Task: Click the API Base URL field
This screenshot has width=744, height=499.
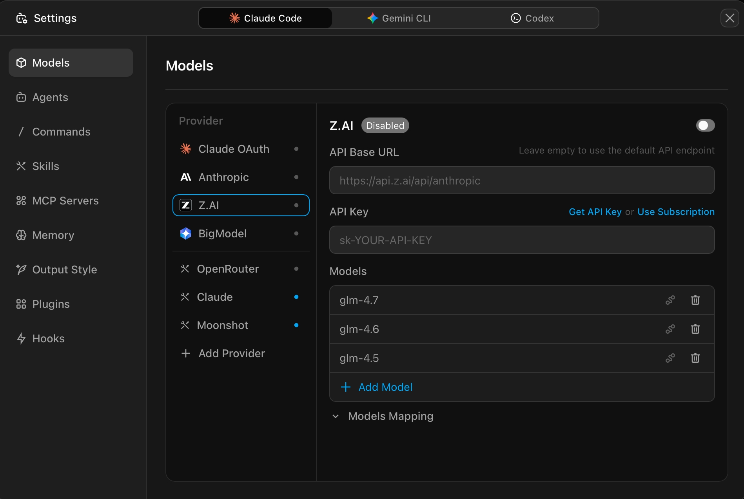Action: [x=522, y=180]
